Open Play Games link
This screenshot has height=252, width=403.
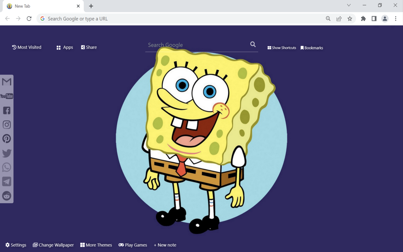133,245
